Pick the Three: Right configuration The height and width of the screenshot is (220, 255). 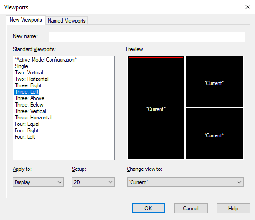tap(28, 85)
